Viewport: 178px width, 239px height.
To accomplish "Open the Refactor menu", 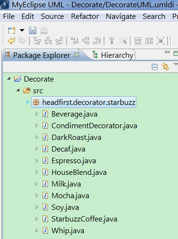I will point(85,17).
